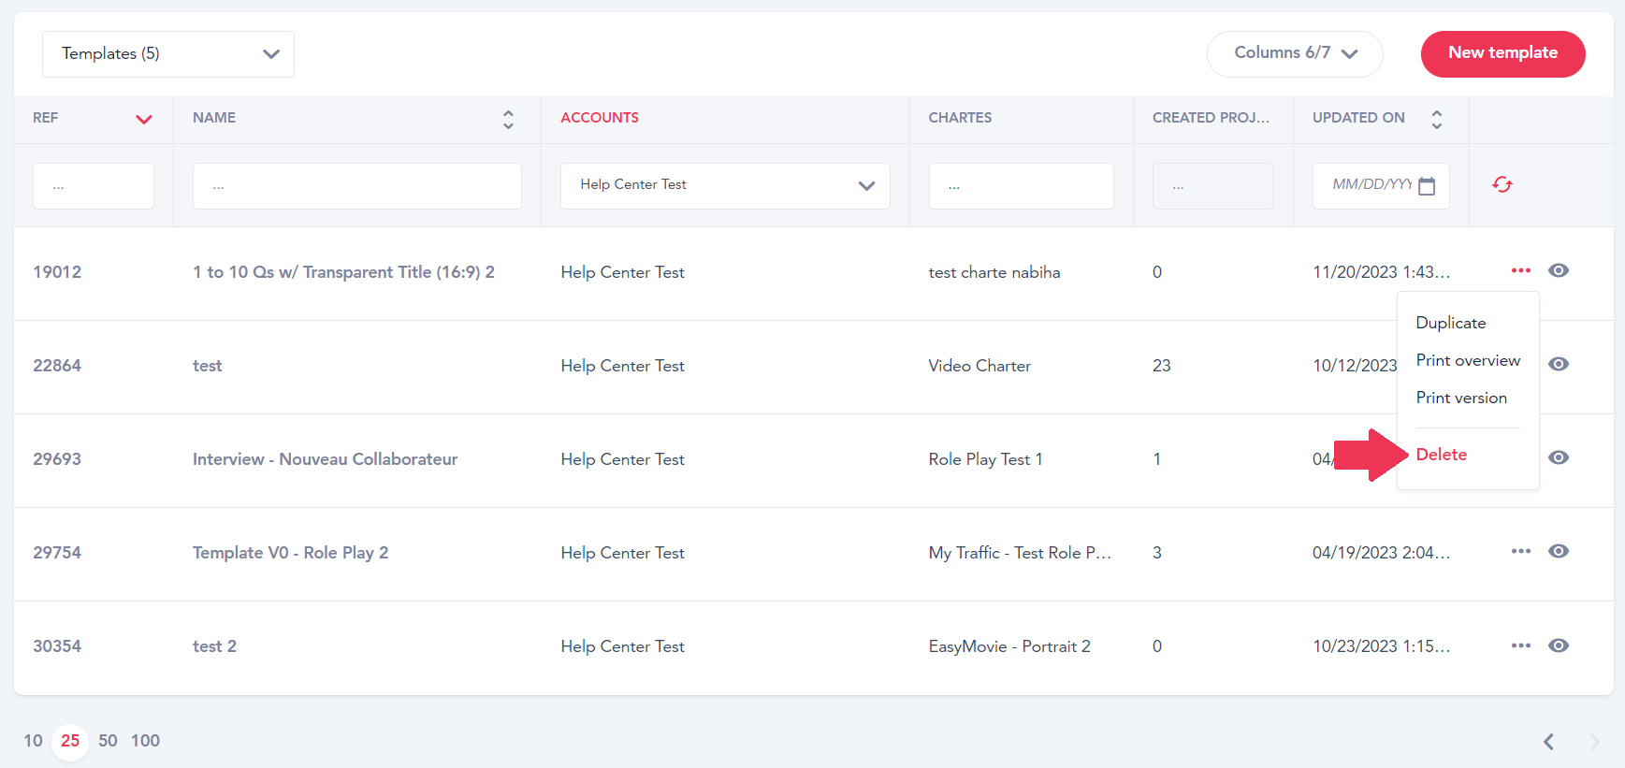The height and width of the screenshot is (768, 1625).
Task: Preview Template V0 - Role Play 2 eye icon
Action: pos(1559,551)
